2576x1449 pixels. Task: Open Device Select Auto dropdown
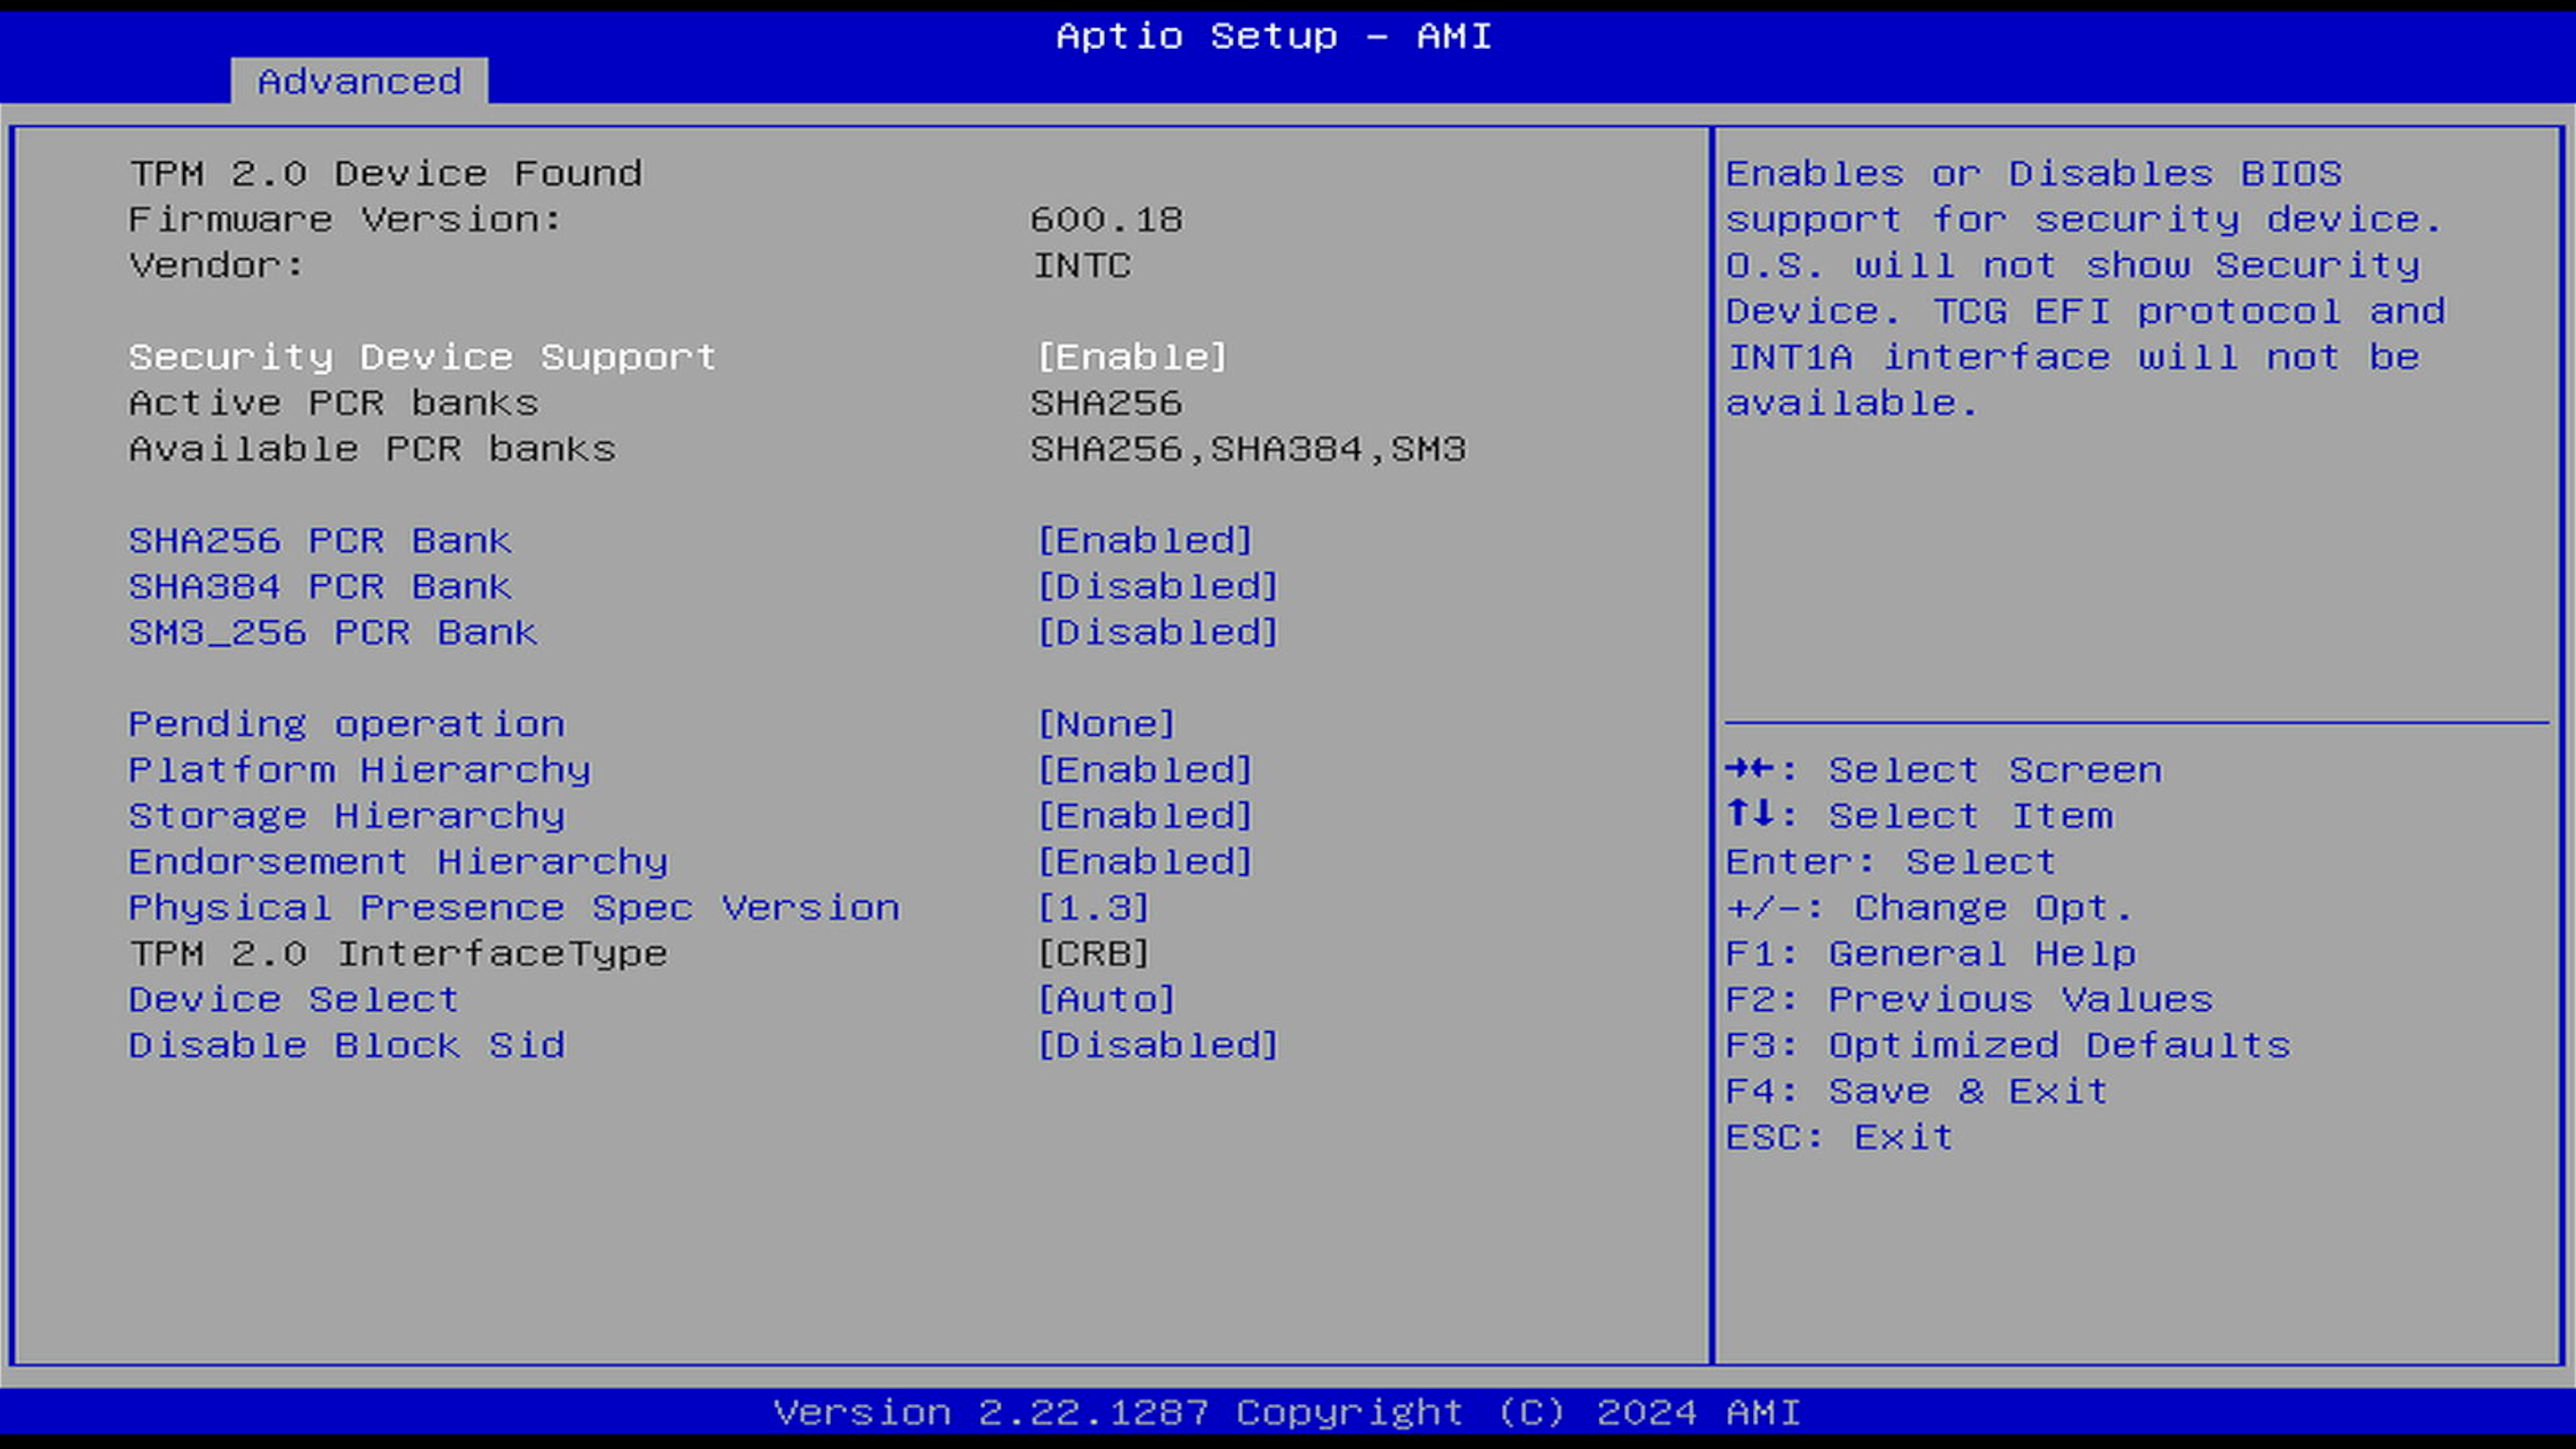tap(1106, 1000)
